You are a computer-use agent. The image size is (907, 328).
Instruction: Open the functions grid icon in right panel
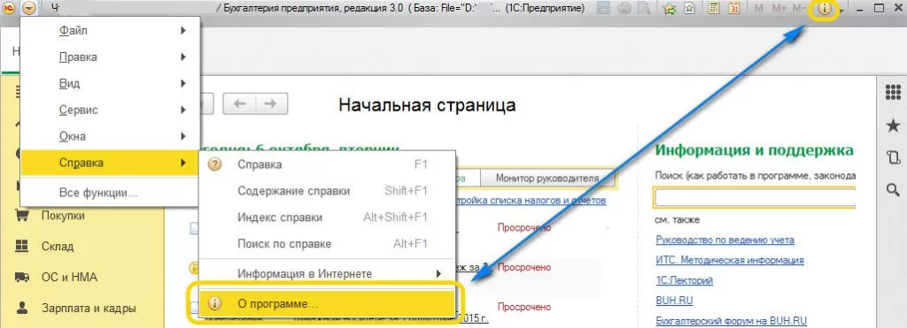point(893,93)
